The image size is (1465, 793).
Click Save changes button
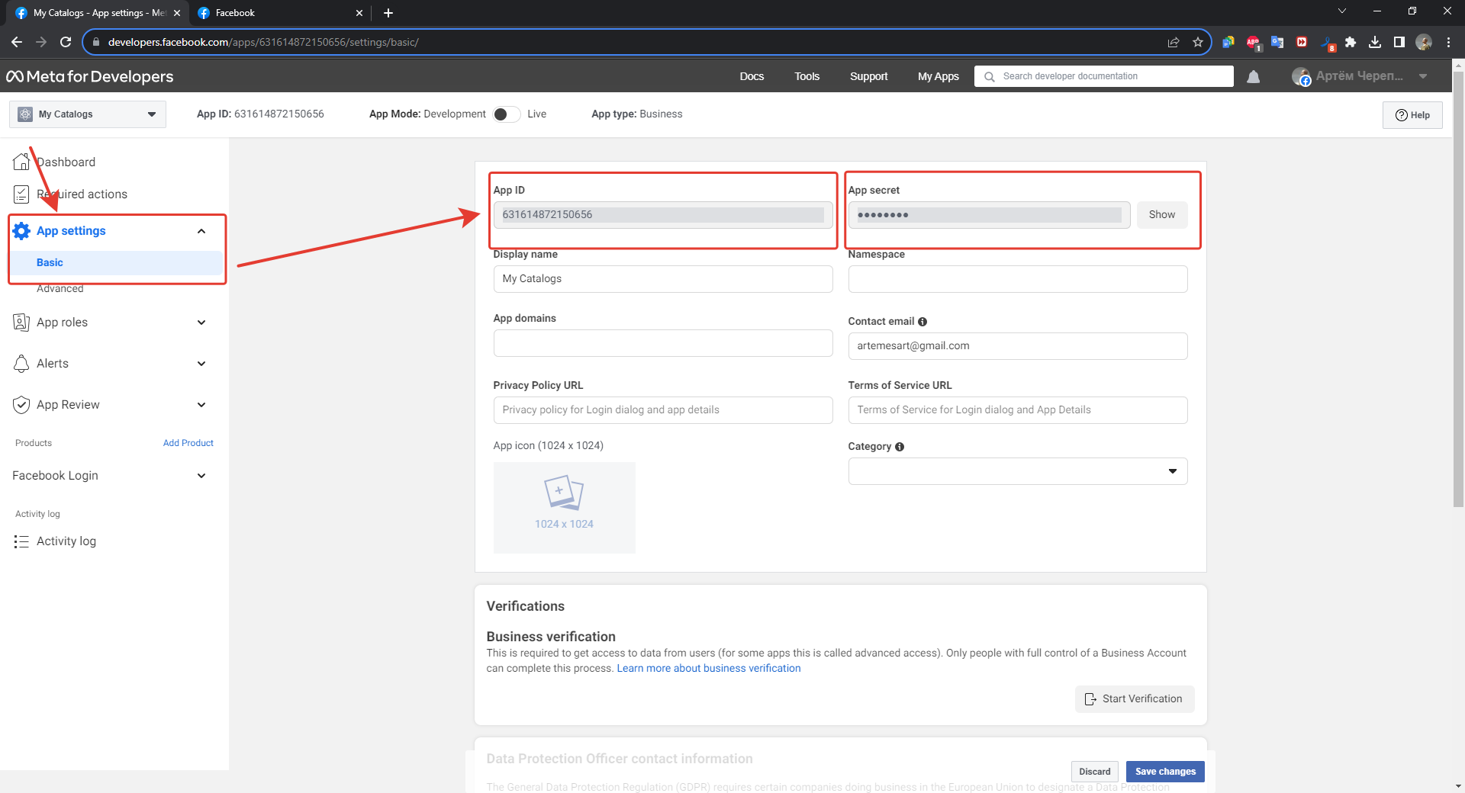[x=1164, y=772]
